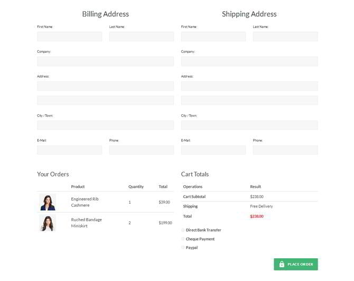Click the Billing Company input field
354x281 pixels.
(105, 61)
